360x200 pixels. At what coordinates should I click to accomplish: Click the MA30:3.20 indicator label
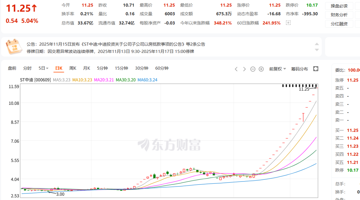(126, 80)
